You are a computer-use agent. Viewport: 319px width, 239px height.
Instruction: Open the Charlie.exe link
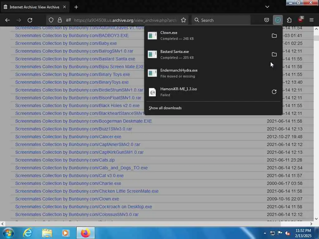point(68,183)
